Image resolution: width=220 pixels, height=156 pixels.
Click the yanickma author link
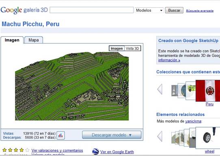193,121
